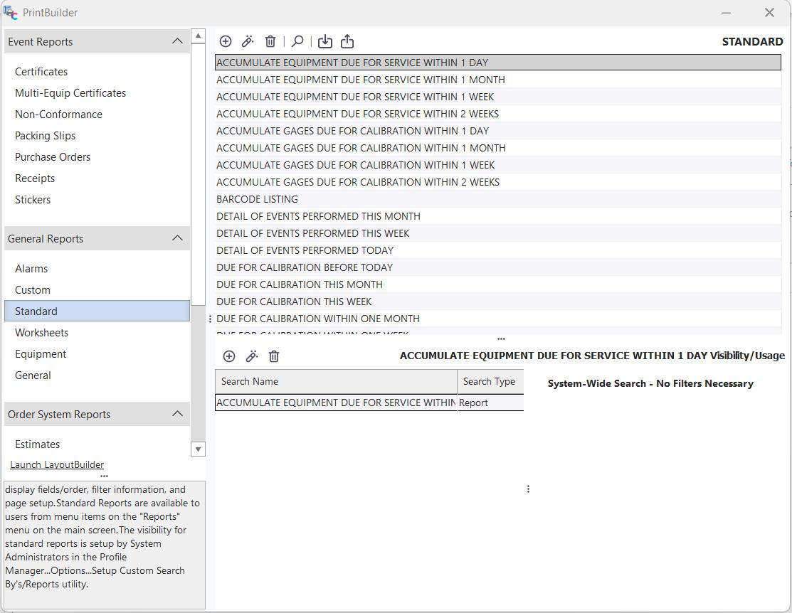
Task: Click the import report icon
Action: pos(325,42)
